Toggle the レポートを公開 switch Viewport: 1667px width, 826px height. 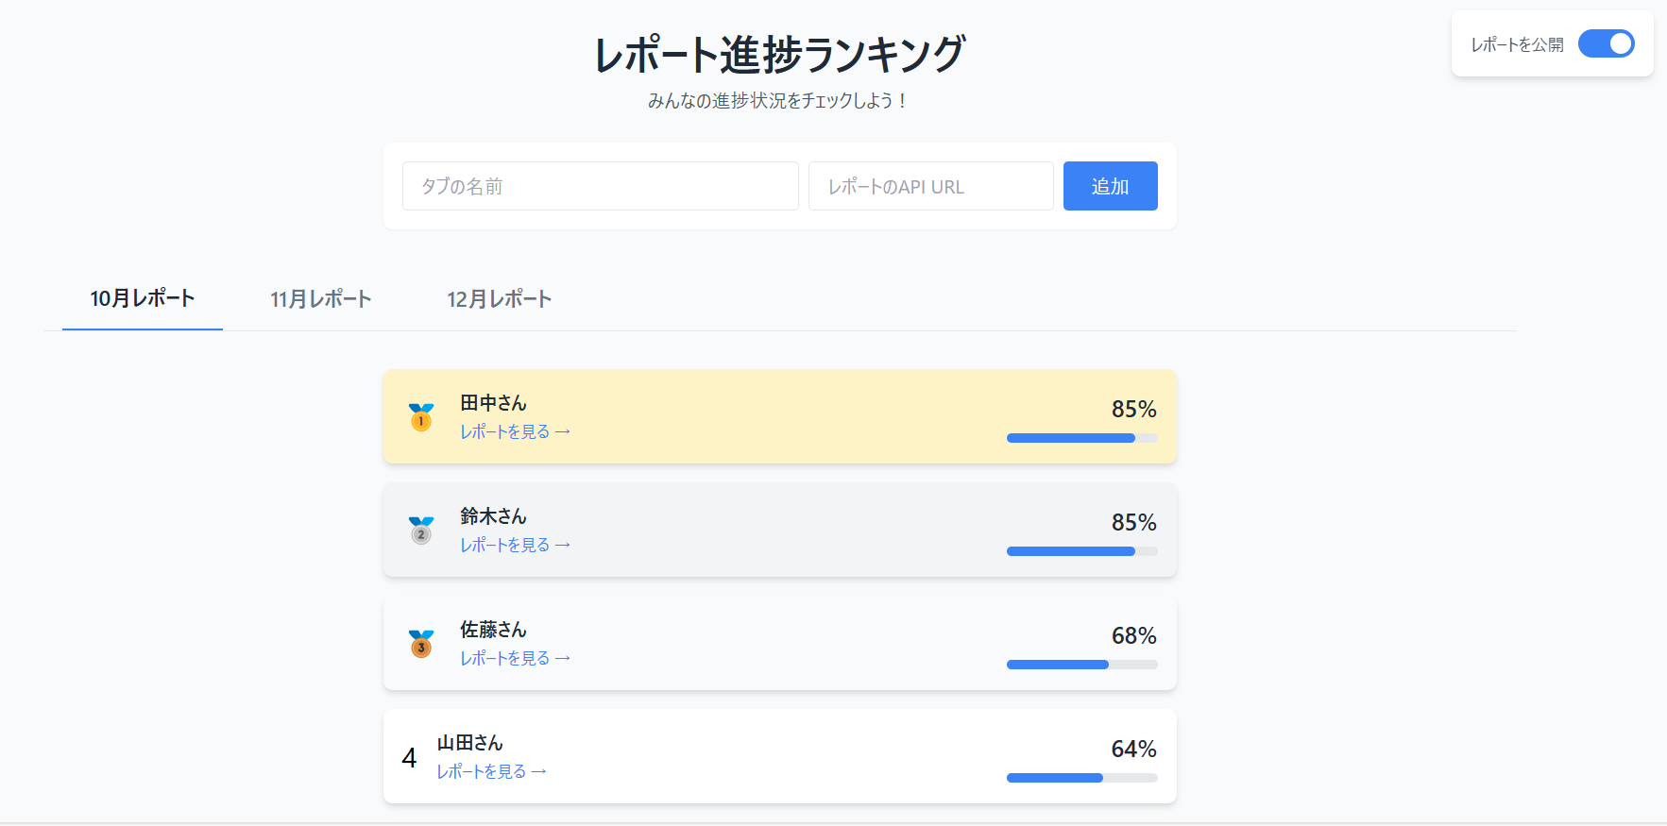1606,43
